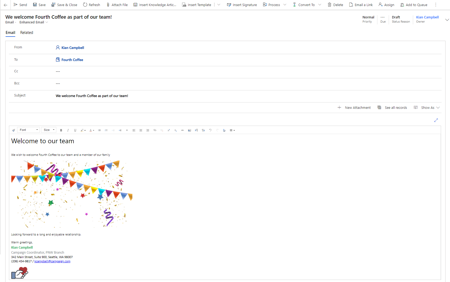This screenshot has width=450, height=282.
Task: Click the Delete trash icon
Action: pos(329,5)
